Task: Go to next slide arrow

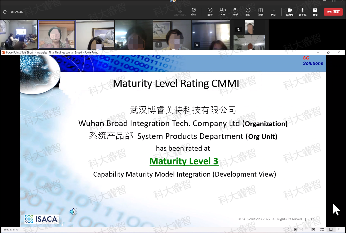Action: [x=303, y=230]
